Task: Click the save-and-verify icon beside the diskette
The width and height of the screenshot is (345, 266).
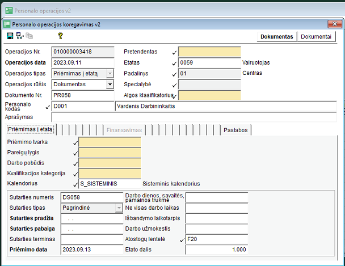Action: click(x=19, y=36)
